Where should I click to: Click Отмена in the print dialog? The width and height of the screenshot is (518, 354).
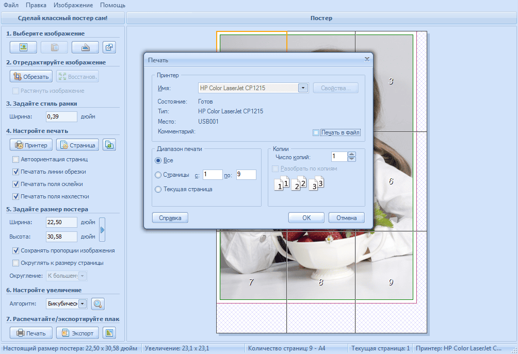pyautogui.click(x=347, y=218)
